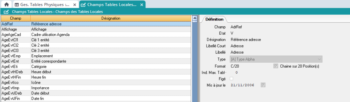The height and width of the screenshot is (102, 350).
Task: Click the edit icon on Champs Tables Locales tab
Action: point(83,5)
